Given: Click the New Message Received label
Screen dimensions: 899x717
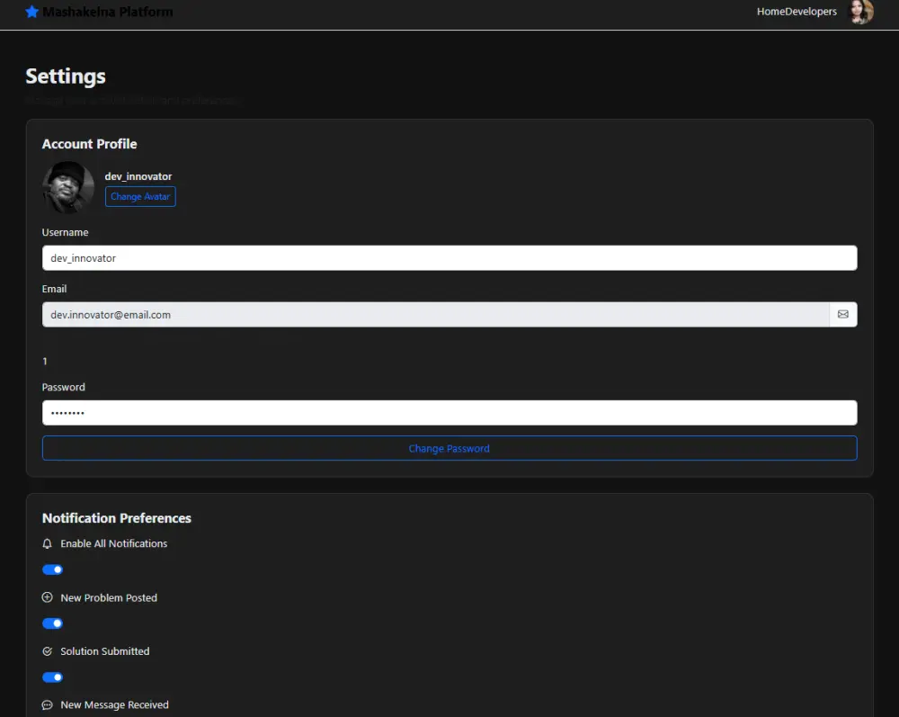Looking at the screenshot, I should (x=115, y=705).
